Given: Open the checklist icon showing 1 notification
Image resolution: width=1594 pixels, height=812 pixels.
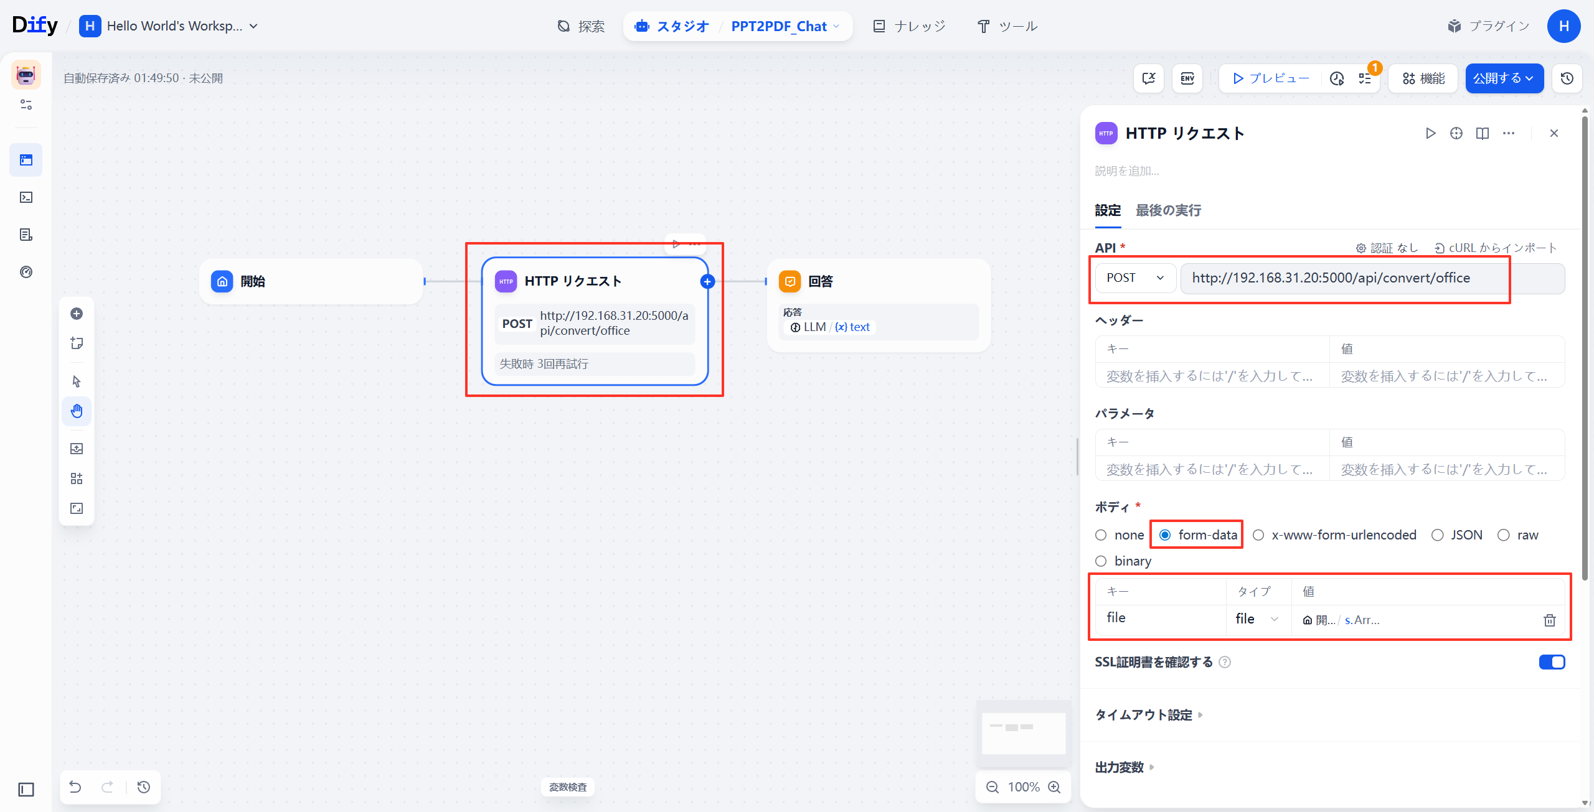Looking at the screenshot, I should click(1365, 78).
